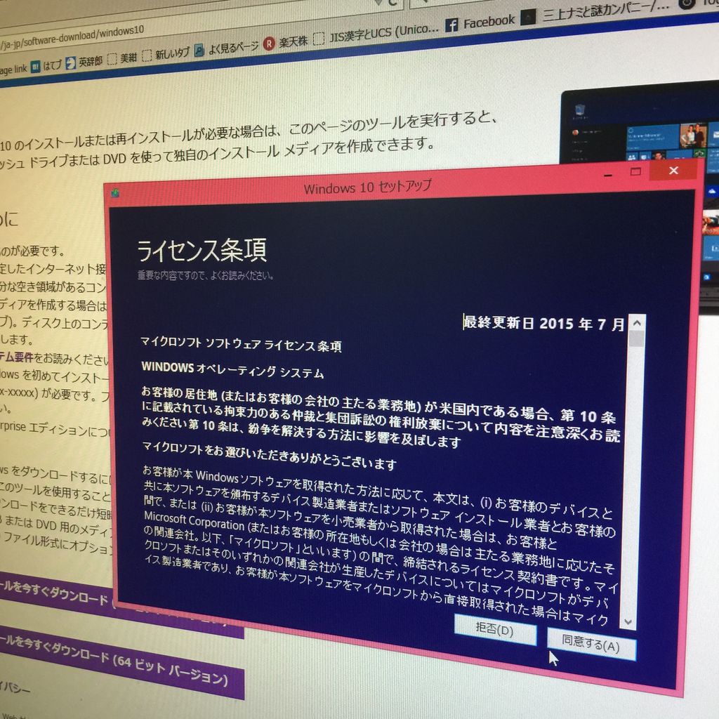The height and width of the screenshot is (719, 719).
Task: Click the はてブ bookmark icon
Action: 35,67
